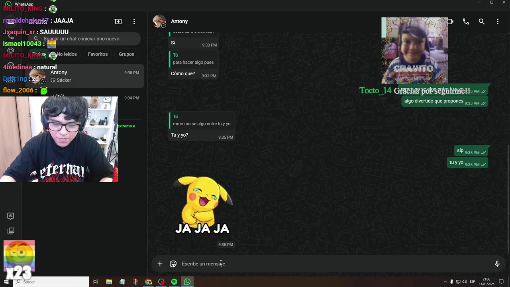Open the volume control in system tray
The image size is (510, 287).
click(x=464, y=282)
